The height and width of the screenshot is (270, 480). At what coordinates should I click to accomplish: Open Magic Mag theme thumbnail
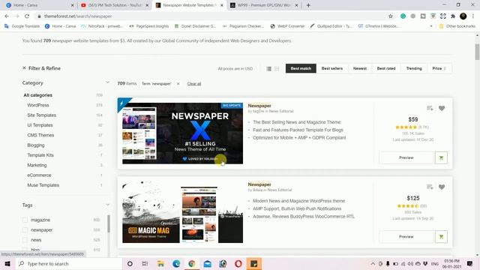[x=182, y=212]
